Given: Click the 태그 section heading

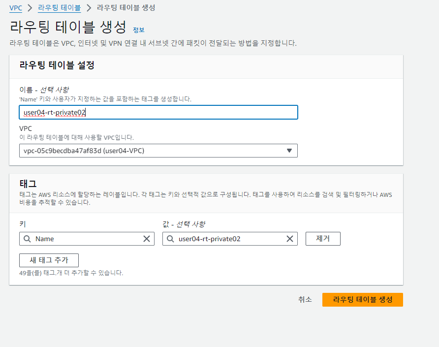Looking at the screenshot, I should click(28, 184).
